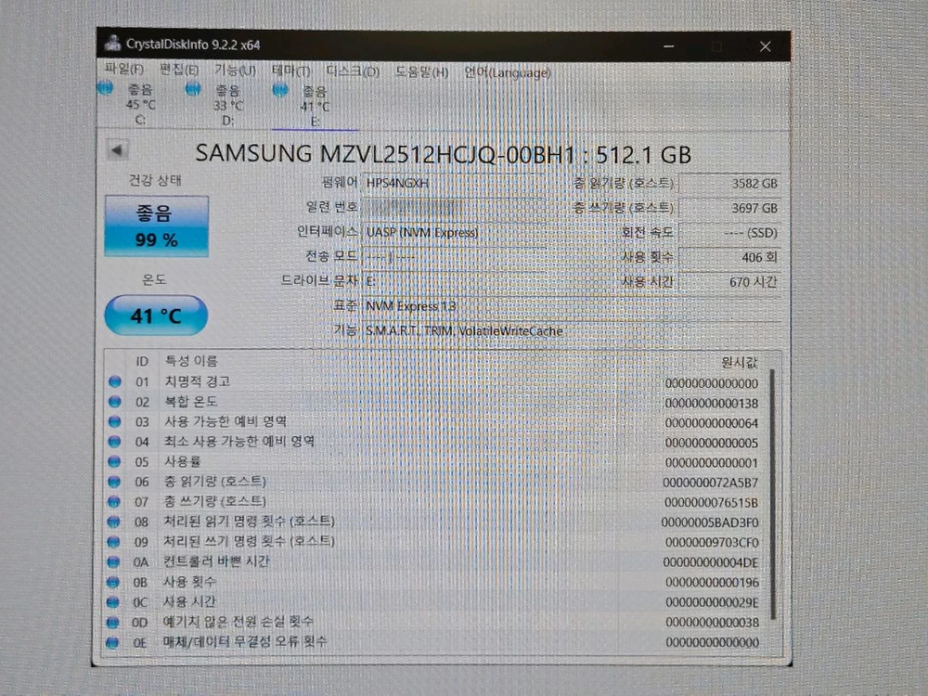Click raw value 000000076515B

711,502
